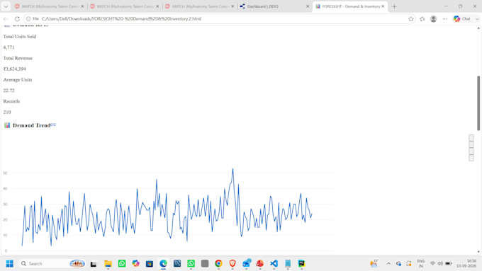Open File Explorer from the taskbar
This screenshot has height=271, width=482.
(108, 264)
